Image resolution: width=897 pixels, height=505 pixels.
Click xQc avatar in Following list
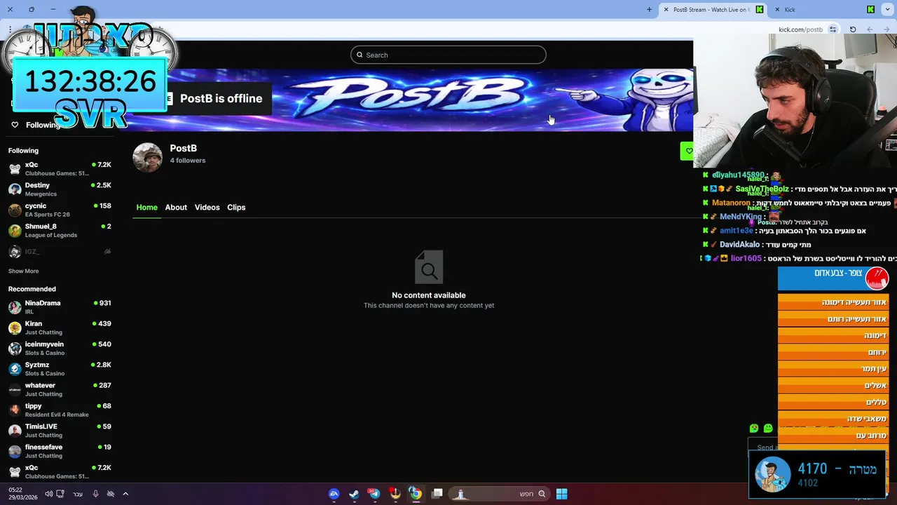[15, 169]
